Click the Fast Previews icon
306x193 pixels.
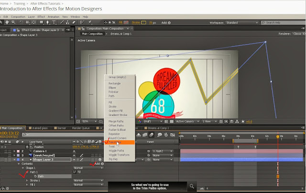(x=226, y=122)
